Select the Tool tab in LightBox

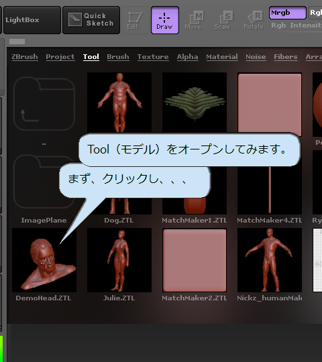point(91,57)
